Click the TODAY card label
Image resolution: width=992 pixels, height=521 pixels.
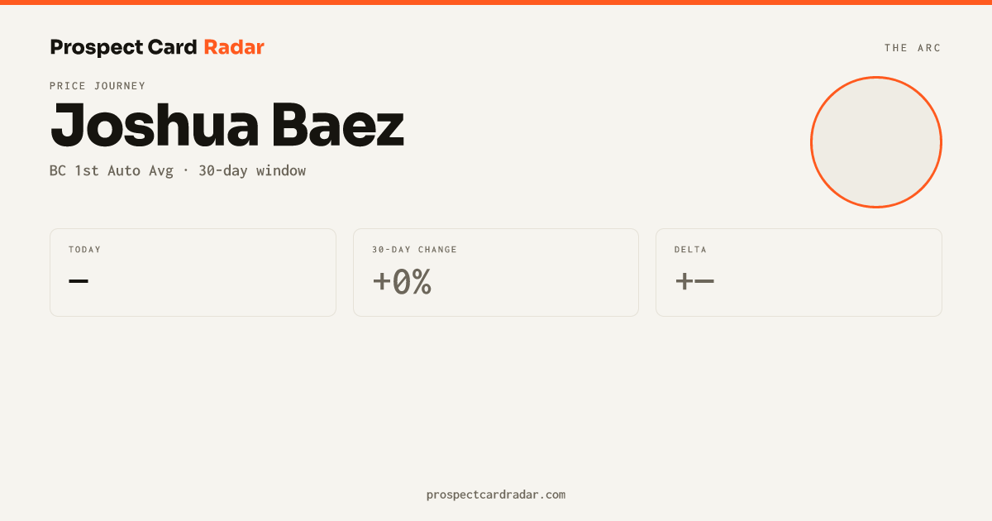click(85, 250)
